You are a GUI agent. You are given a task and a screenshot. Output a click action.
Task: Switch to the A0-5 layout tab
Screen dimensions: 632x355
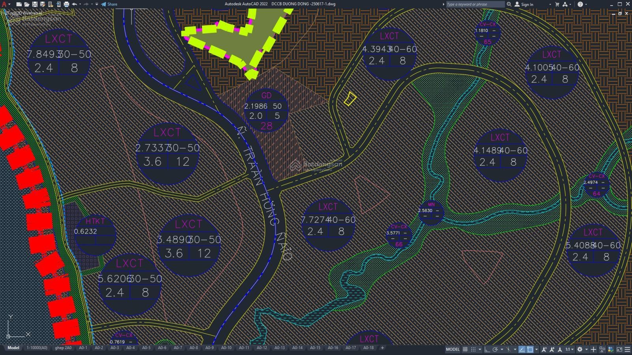(146, 348)
